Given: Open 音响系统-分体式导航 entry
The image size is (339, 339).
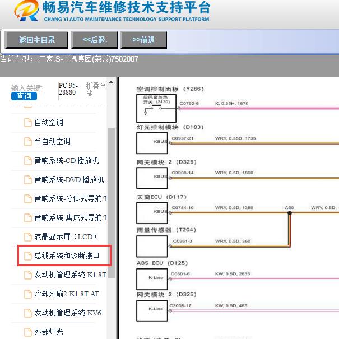Looking at the screenshot, I should (70, 198).
